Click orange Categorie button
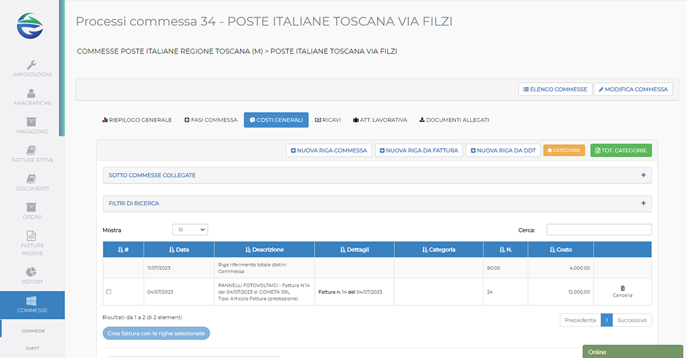The image size is (687, 358). [564, 151]
